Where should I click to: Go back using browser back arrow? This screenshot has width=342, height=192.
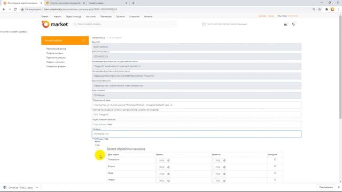[x=4, y=10]
